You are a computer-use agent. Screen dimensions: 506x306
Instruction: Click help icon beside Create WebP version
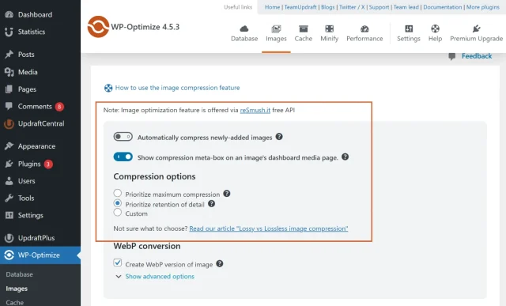pos(220,264)
